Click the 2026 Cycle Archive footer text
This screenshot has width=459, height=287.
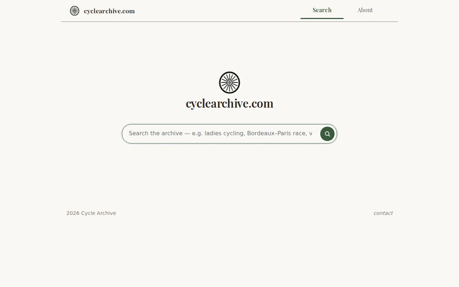[x=91, y=213]
